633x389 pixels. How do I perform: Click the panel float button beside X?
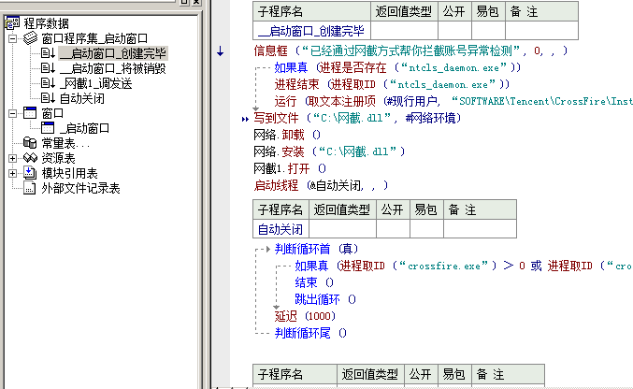click(184, 2)
